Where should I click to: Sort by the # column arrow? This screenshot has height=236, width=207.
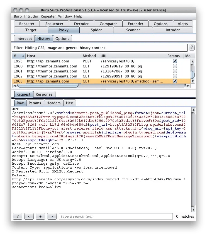coord(23,56)
